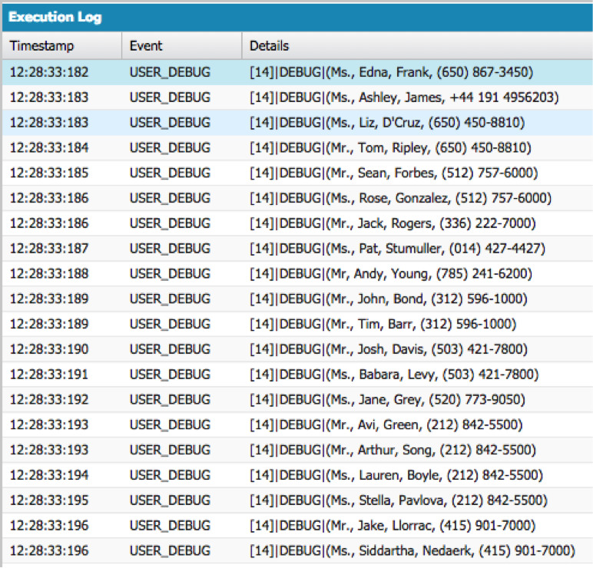Image resolution: width=593 pixels, height=568 pixels.
Task: Open the Pat Stumuller log line
Action: [297, 249]
